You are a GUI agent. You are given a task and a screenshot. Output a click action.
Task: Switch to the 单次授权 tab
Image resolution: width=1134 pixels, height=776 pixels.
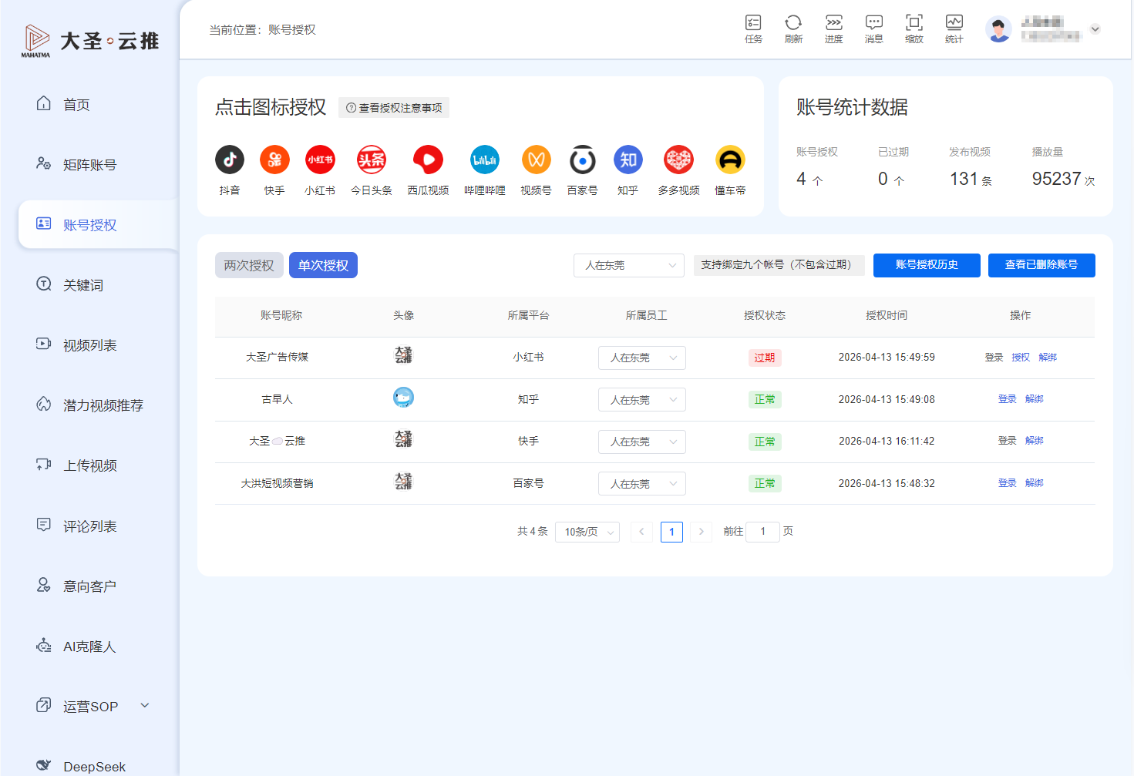(x=323, y=265)
